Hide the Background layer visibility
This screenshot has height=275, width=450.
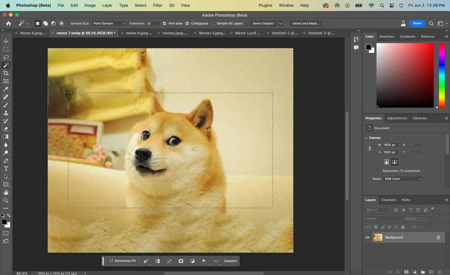click(367, 237)
